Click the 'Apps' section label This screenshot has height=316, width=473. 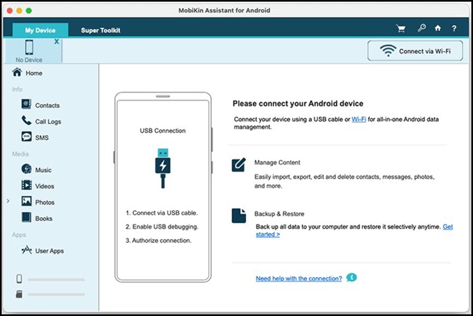19,235
